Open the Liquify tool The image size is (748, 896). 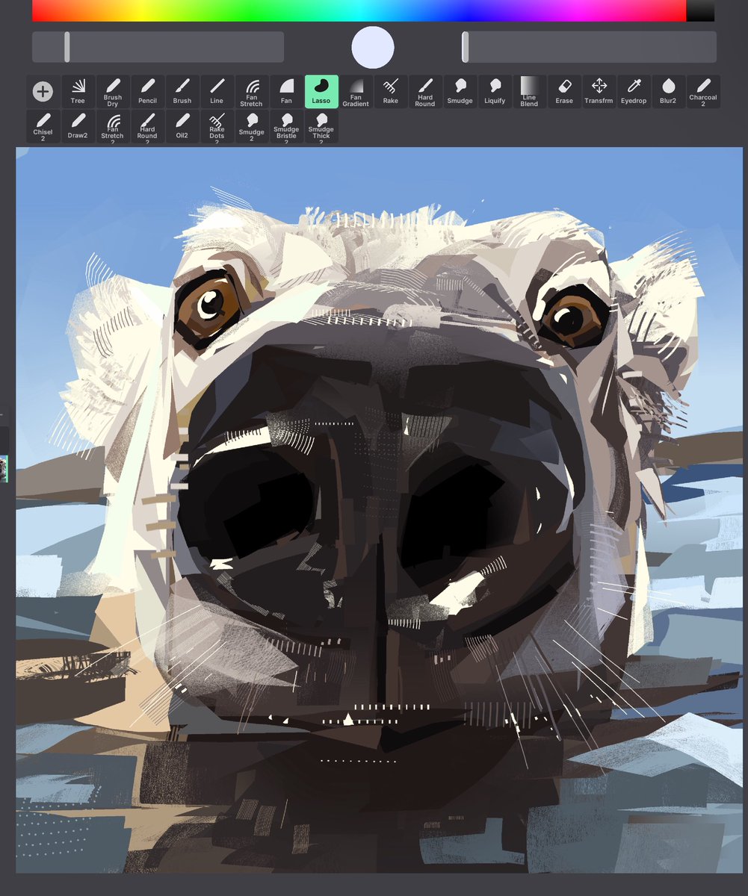tap(495, 91)
